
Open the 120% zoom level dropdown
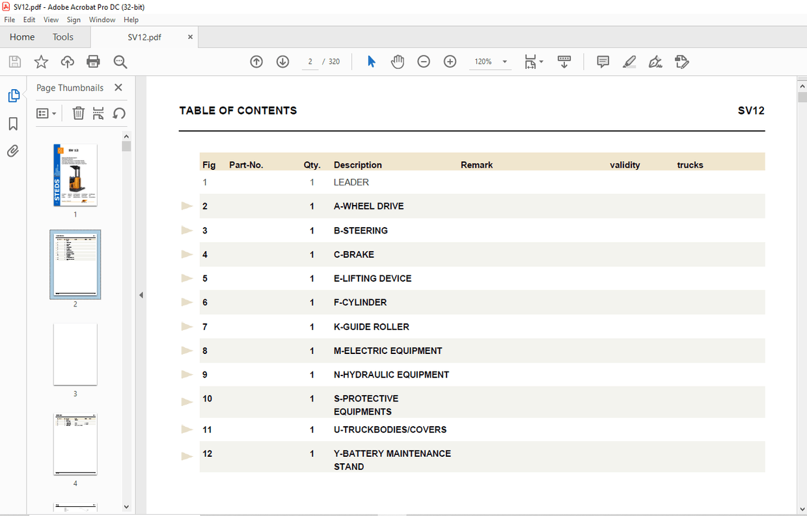[x=505, y=62]
